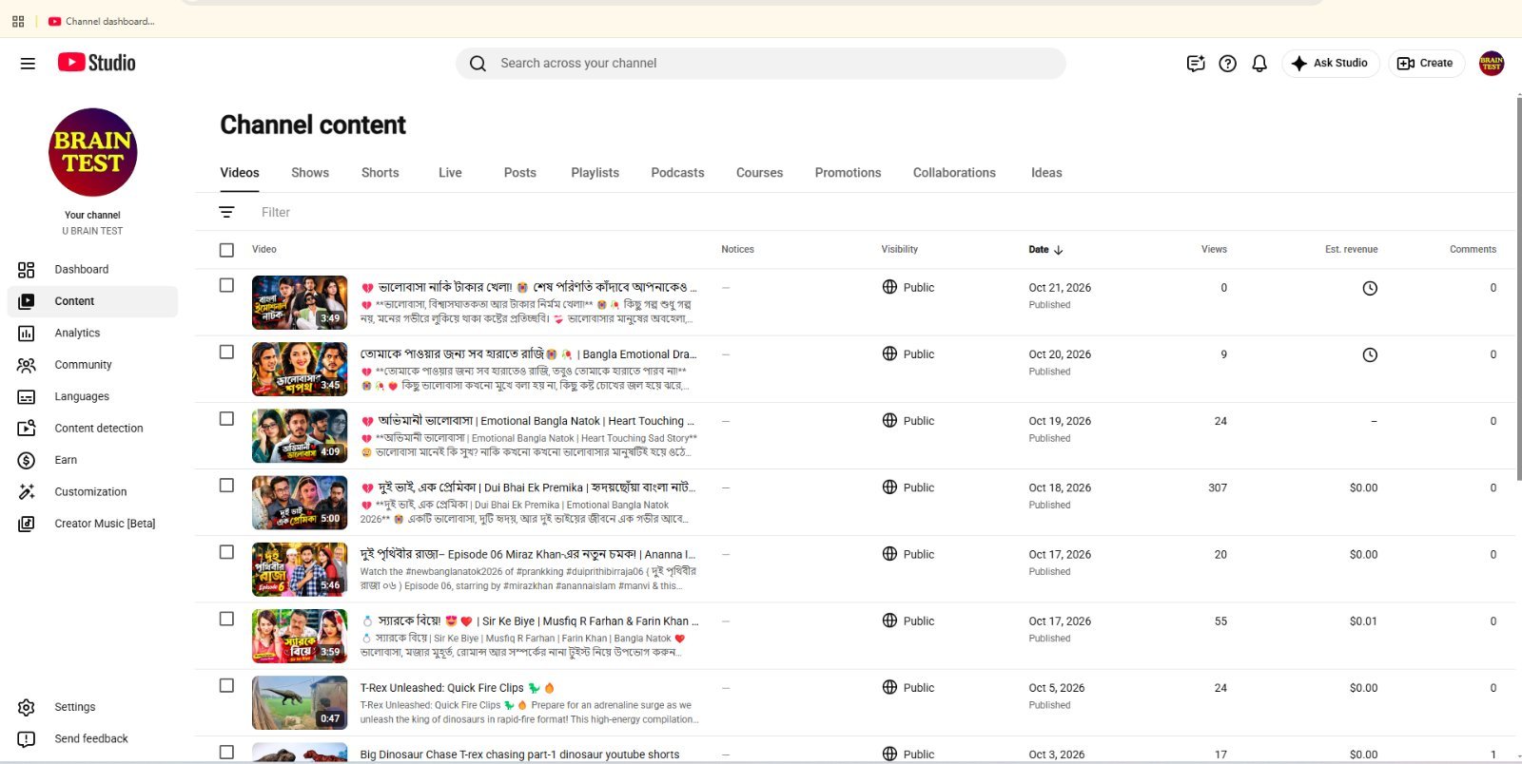The image size is (1522, 764).
Task: Open the T-Rex Unleashed video thumbnail
Action: 300,702
